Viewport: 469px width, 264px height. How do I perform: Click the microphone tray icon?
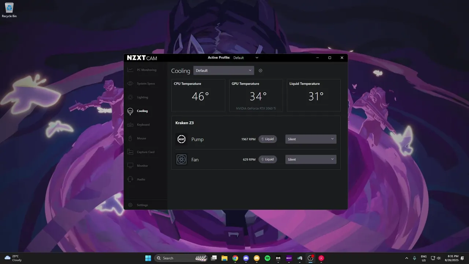[414, 258]
